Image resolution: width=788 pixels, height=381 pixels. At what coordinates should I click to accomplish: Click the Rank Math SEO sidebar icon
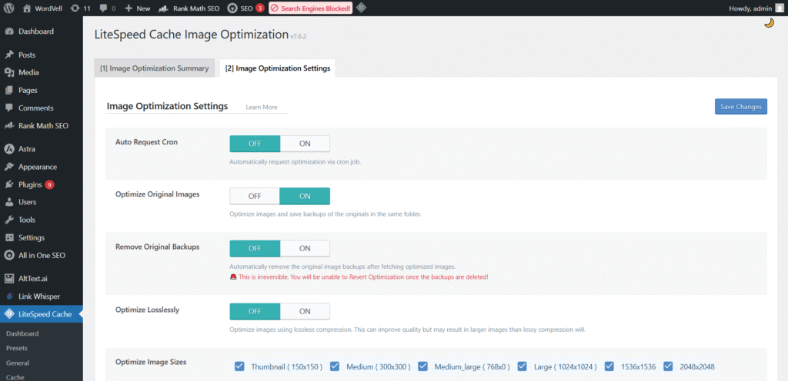tap(8, 125)
